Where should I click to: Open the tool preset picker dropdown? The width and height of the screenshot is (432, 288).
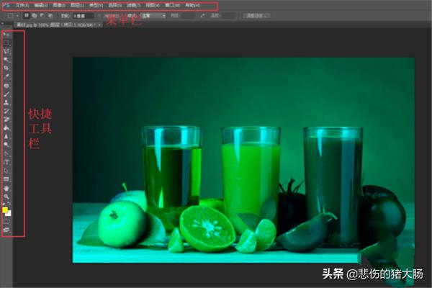(x=10, y=14)
